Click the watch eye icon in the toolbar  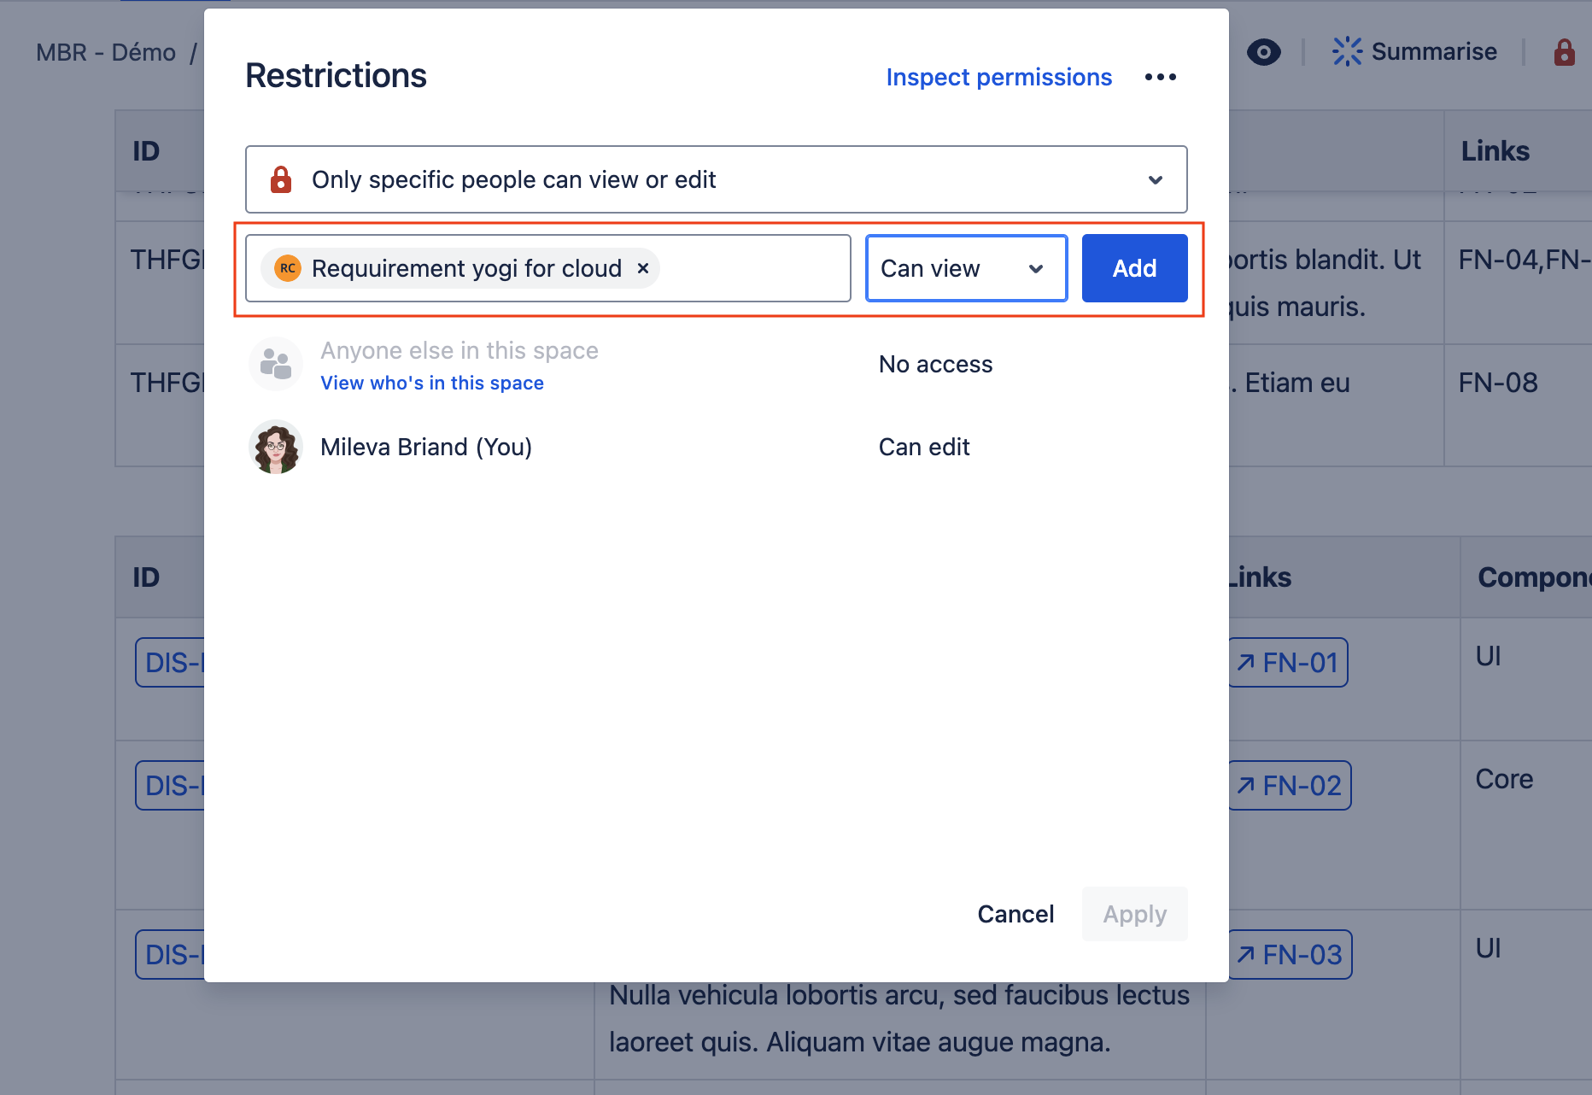point(1264,52)
